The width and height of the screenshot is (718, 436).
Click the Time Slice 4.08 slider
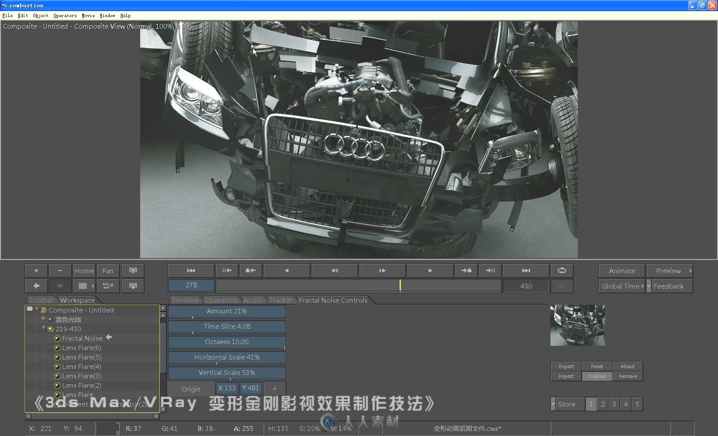coord(227,327)
